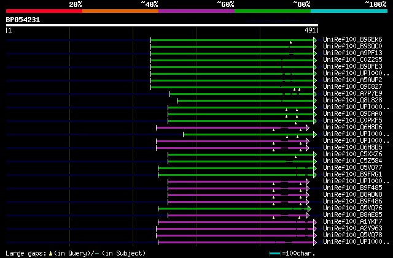Image resolution: width=393 pixels, height=258 pixels.
Task: Select the UniRef100_B9FRG1 label
Action: 352,175
